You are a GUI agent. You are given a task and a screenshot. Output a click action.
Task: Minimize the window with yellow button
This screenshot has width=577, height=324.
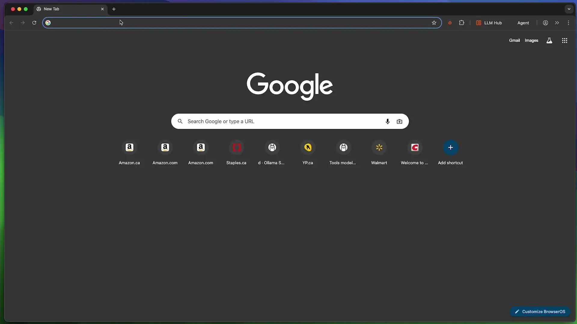coord(19,9)
